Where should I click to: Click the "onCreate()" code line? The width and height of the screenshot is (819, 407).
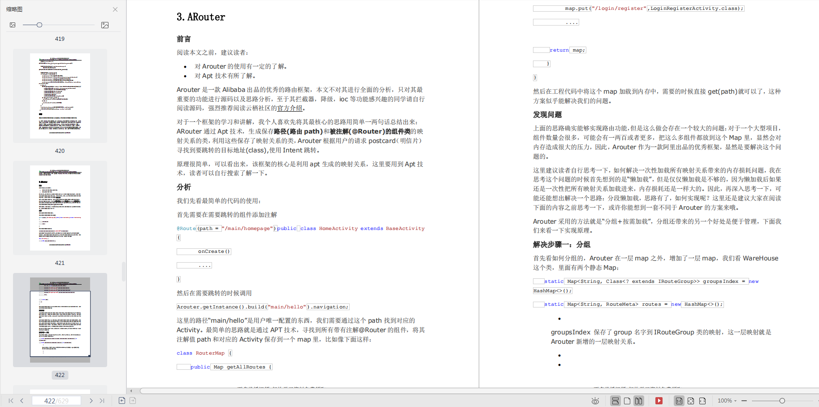click(x=204, y=251)
